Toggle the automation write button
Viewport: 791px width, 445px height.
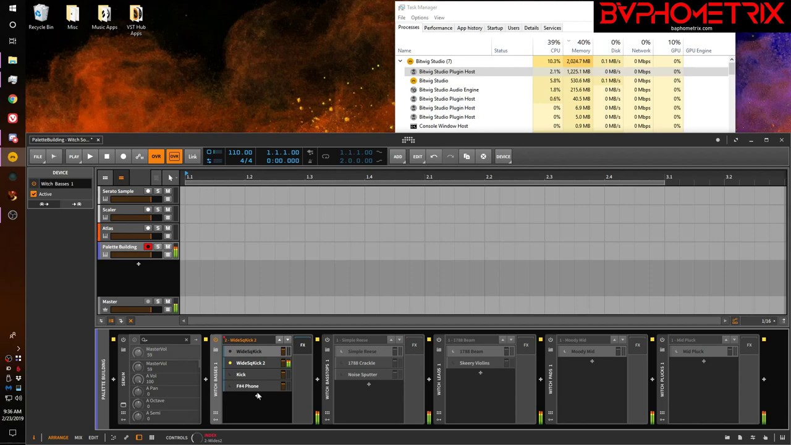140,156
